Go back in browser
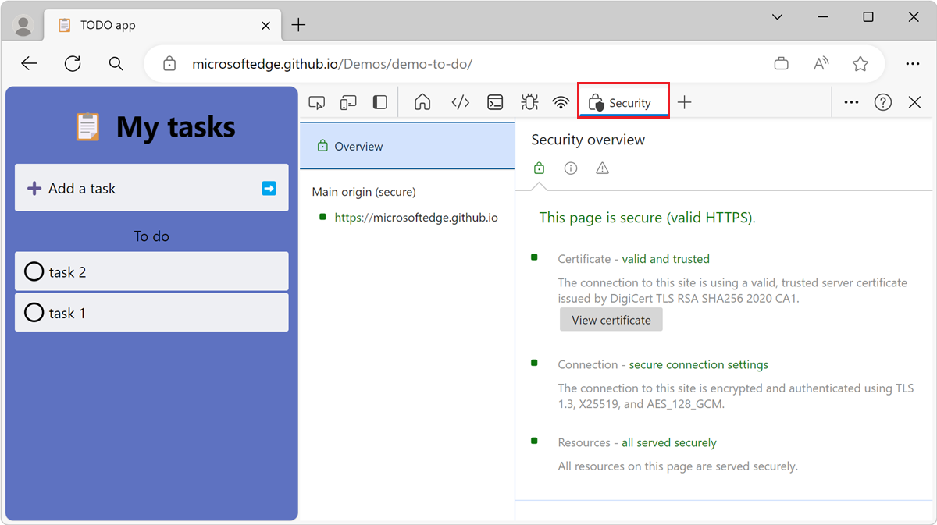This screenshot has height=525, width=937. click(x=29, y=64)
